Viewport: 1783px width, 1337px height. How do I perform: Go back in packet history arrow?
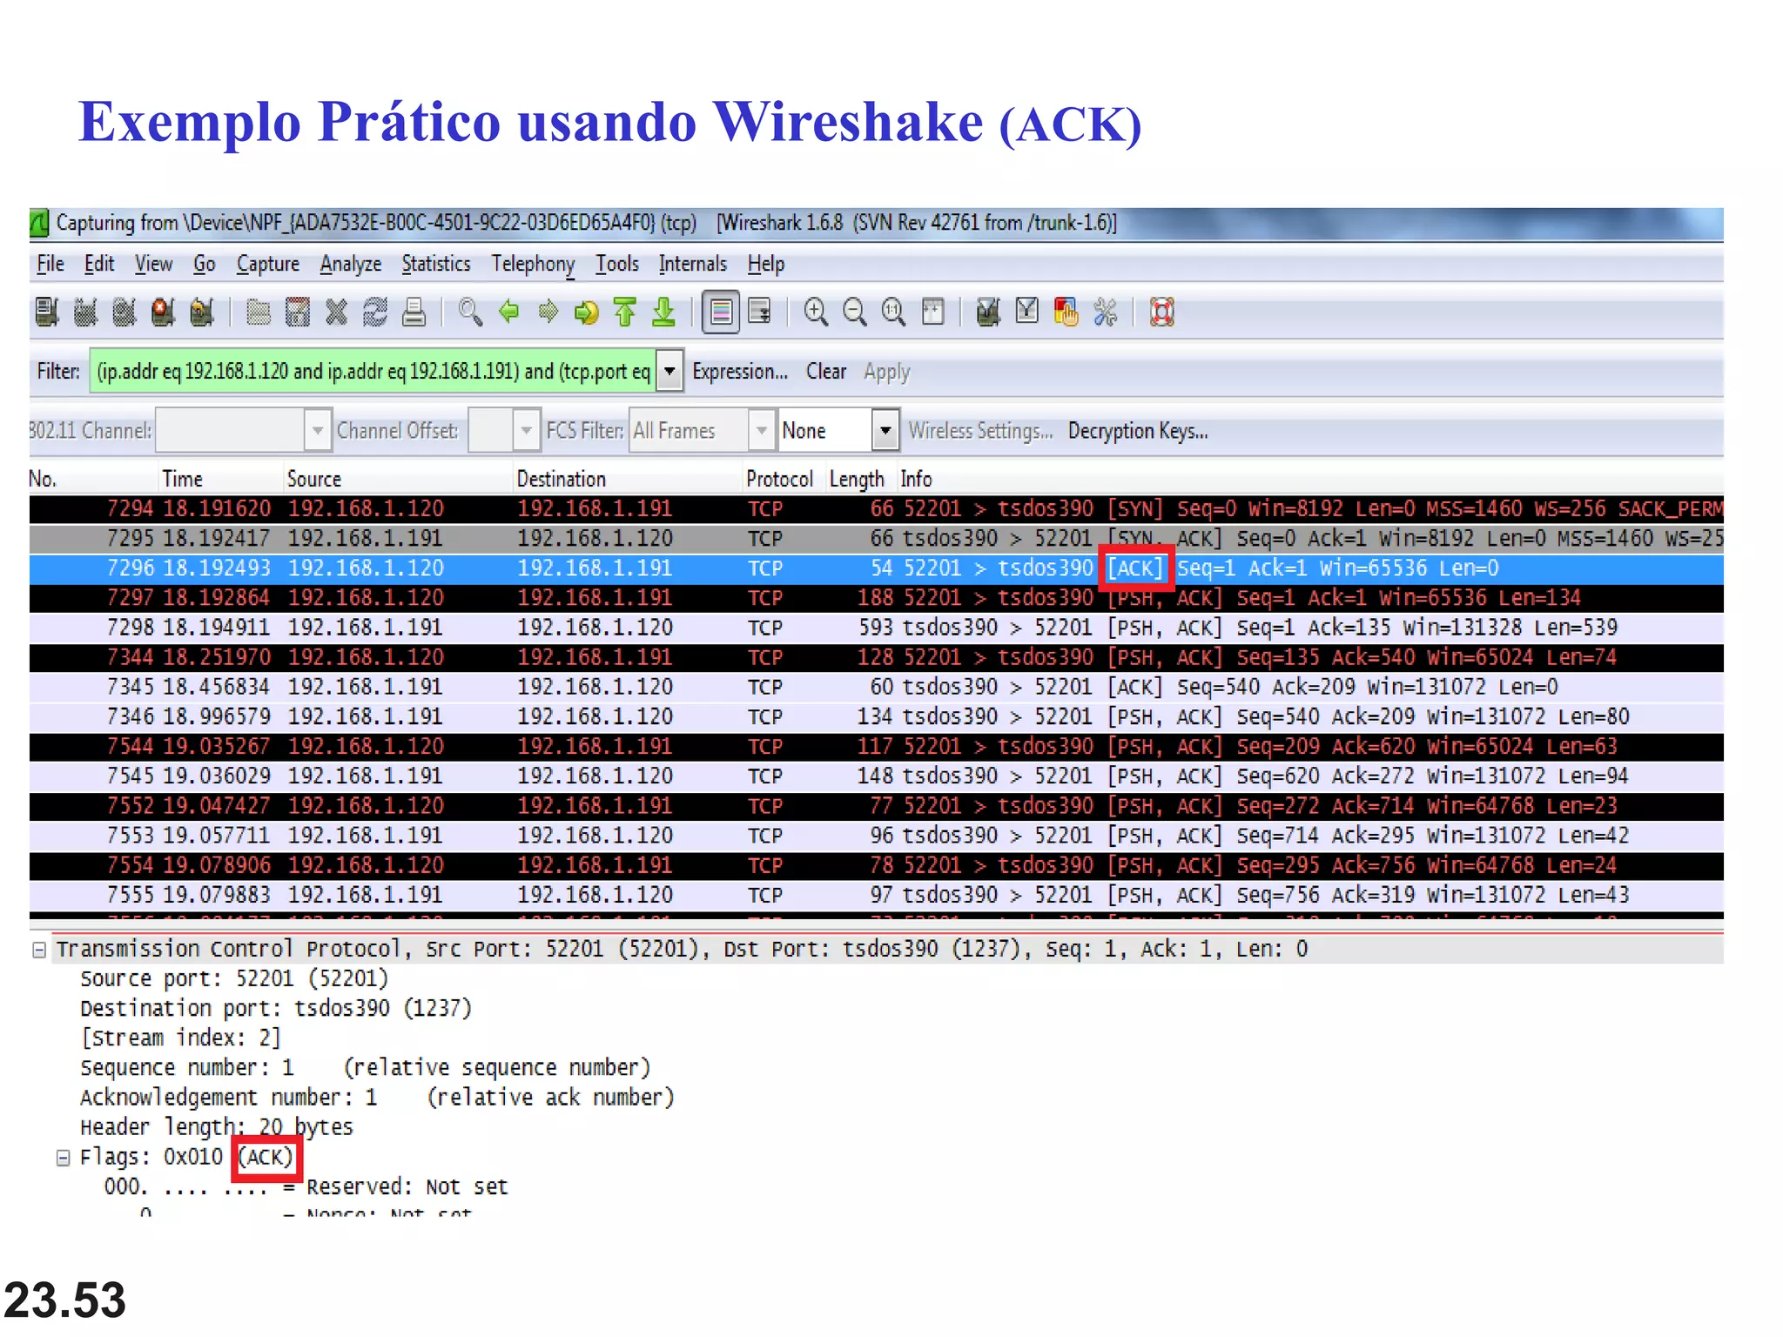[x=509, y=312]
